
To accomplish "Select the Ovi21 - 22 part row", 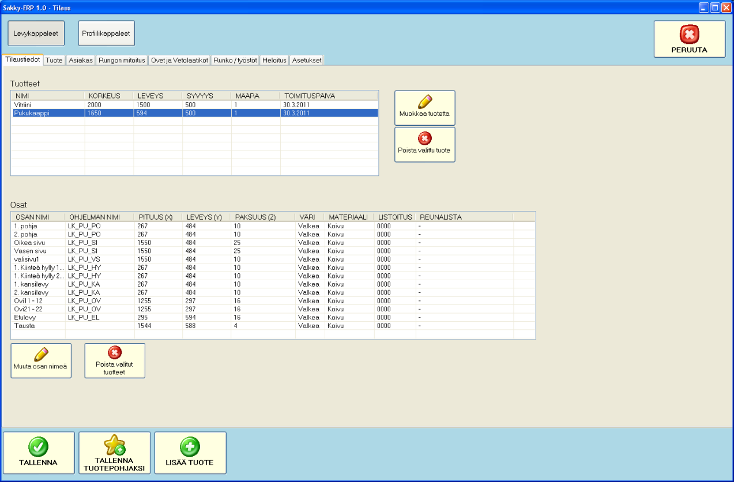I will (x=273, y=309).
